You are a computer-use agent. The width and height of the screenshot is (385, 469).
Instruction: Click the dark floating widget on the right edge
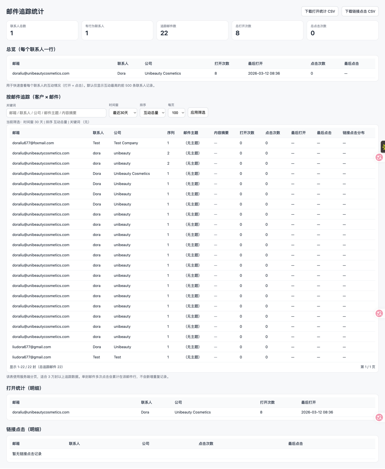tap(383, 147)
